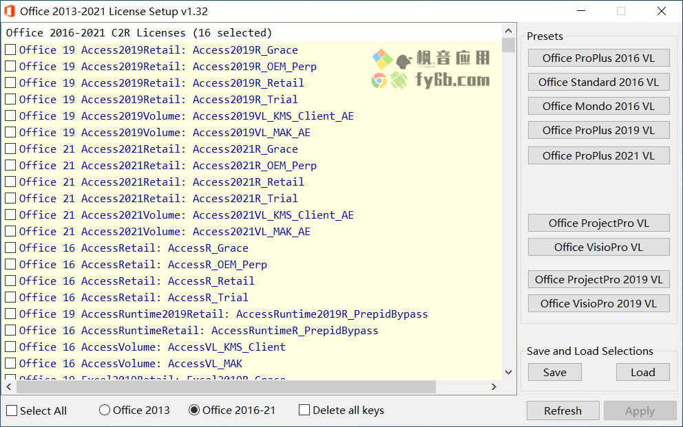Tick the Access2019R_OEM_Perp checkbox

tap(10, 66)
